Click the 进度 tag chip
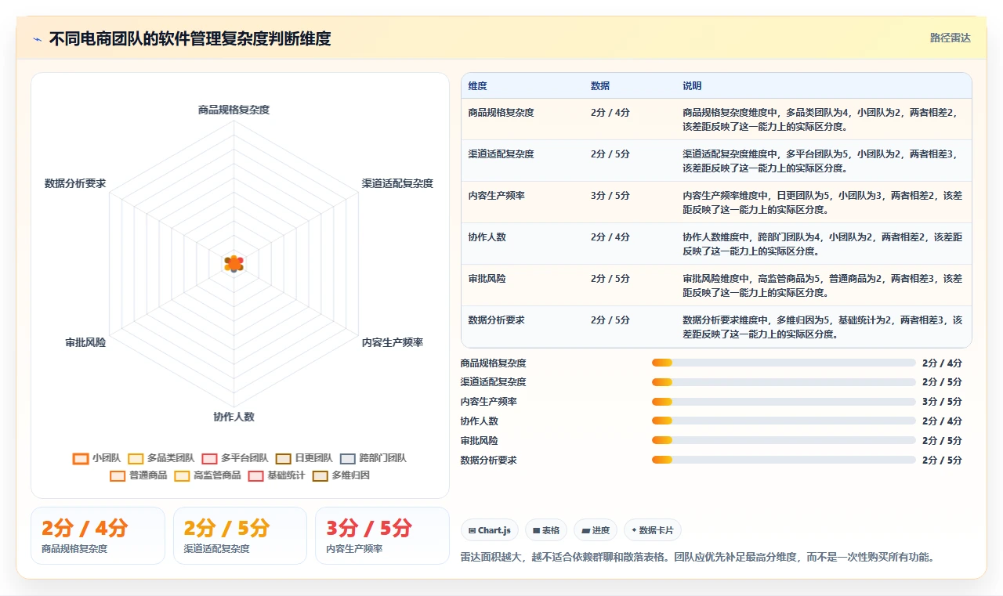Screen dimensions: 1003x596 (595, 530)
